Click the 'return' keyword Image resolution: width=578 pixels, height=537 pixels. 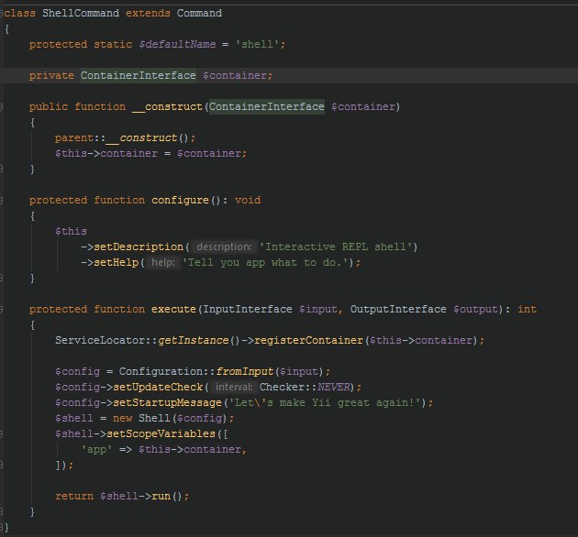coord(74,496)
